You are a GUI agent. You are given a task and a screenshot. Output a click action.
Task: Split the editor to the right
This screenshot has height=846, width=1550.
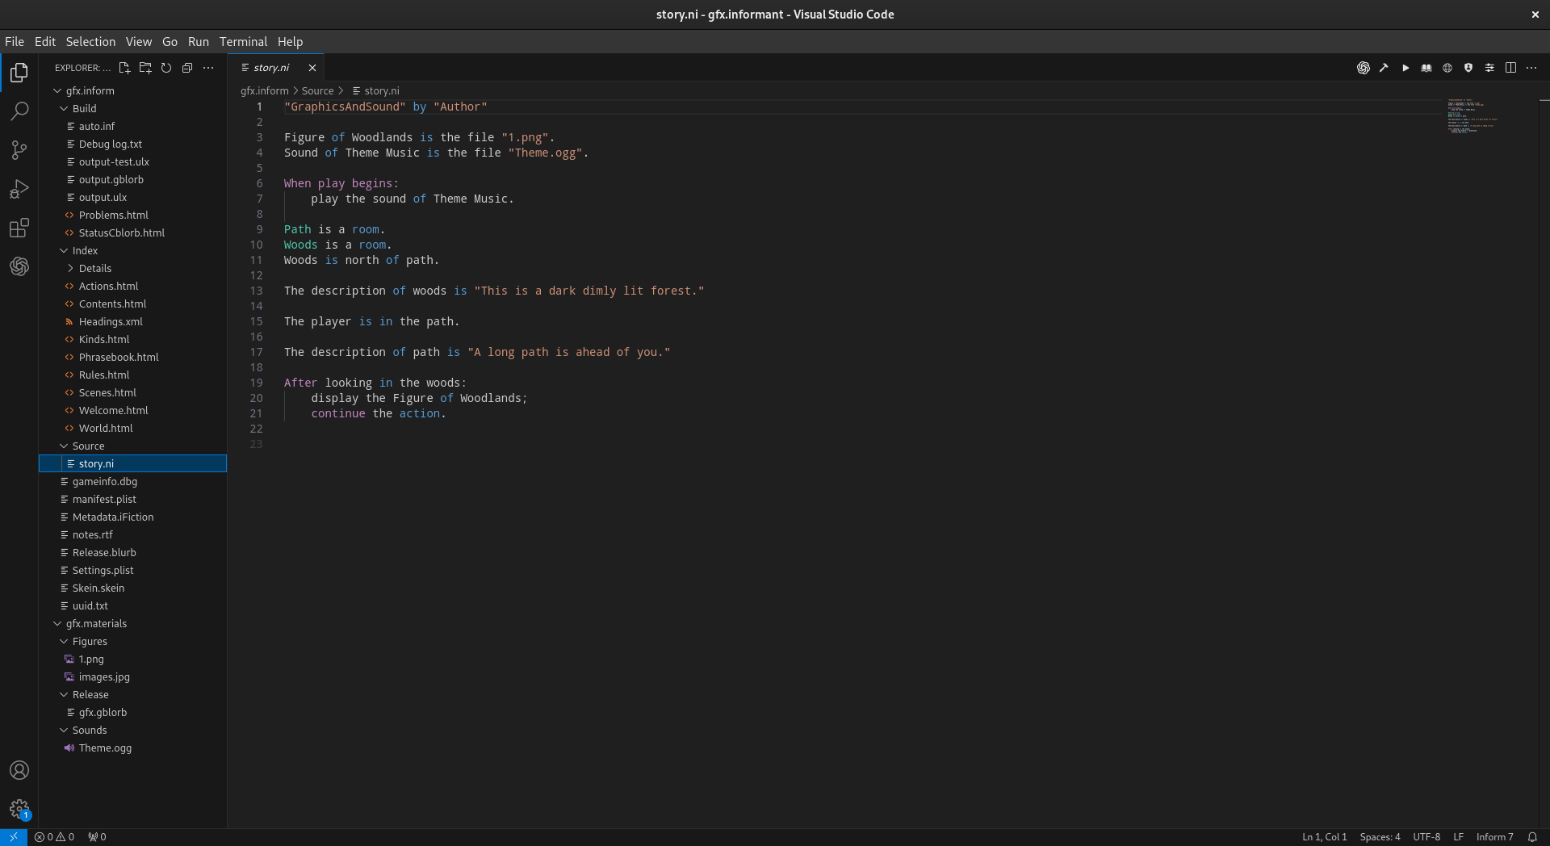pyautogui.click(x=1510, y=68)
